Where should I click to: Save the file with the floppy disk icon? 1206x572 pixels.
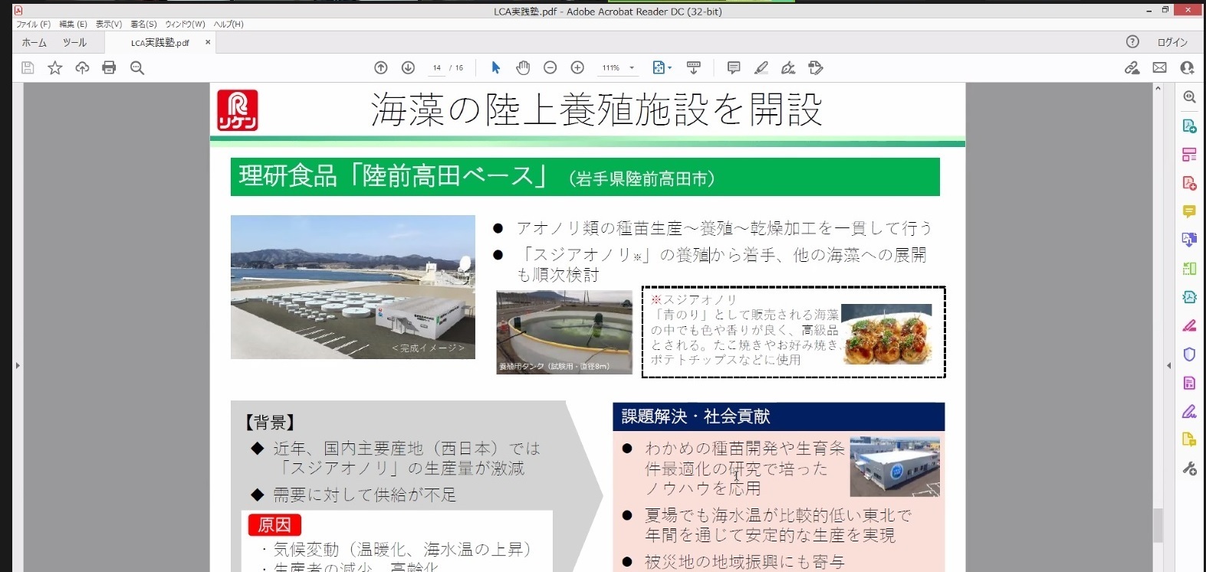click(28, 68)
